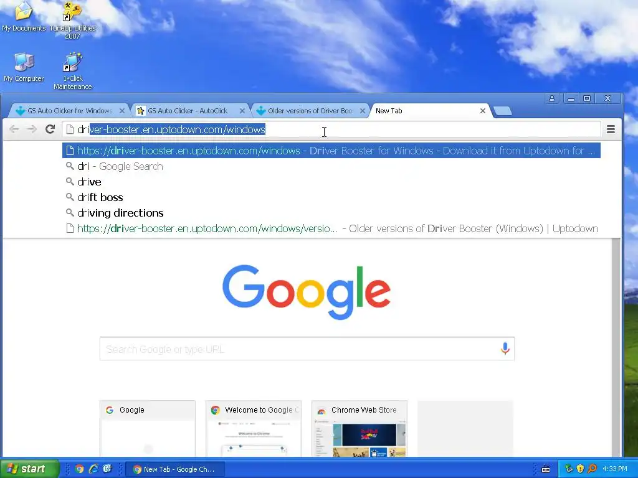The image size is (638, 478).
Task: Close the GS Auto Clicker - AutoClick tab
Action: [242, 111]
